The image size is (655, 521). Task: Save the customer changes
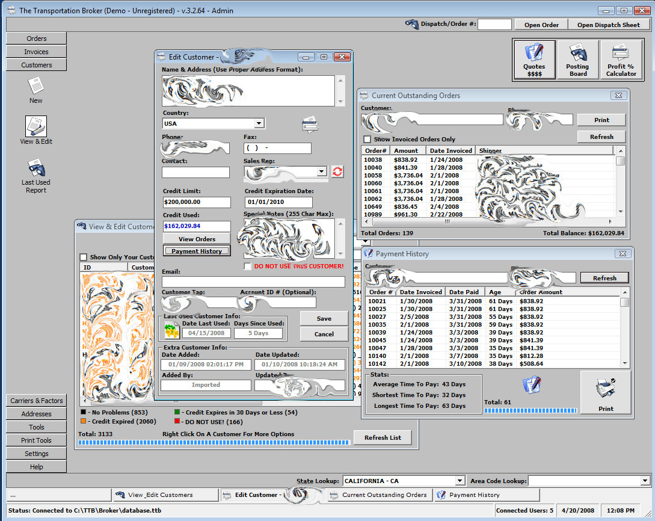324,318
